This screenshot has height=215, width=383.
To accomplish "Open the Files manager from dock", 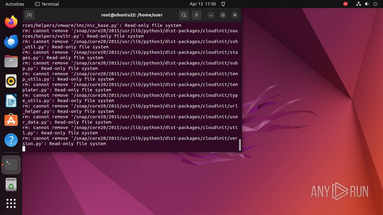I will click(11, 61).
